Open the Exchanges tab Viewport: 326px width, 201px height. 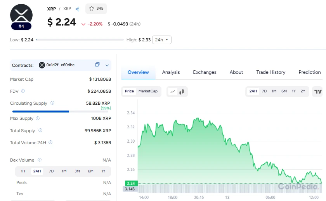[205, 72]
